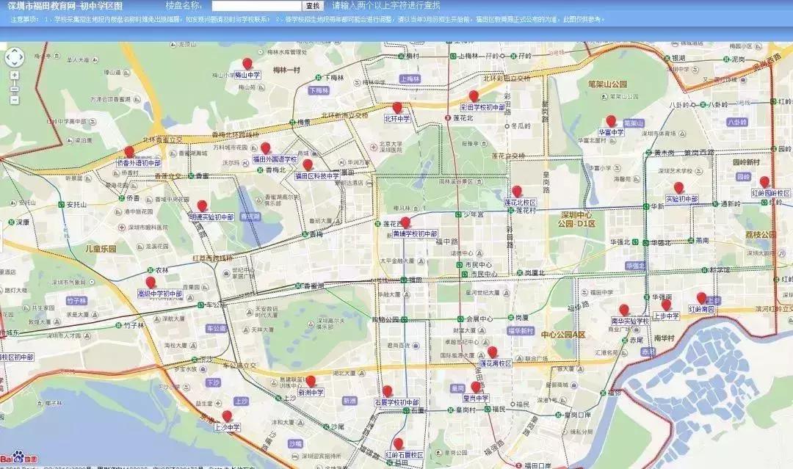Click the 上沙中学 red pin
The height and width of the screenshot is (469, 793).
click(227, 416)
